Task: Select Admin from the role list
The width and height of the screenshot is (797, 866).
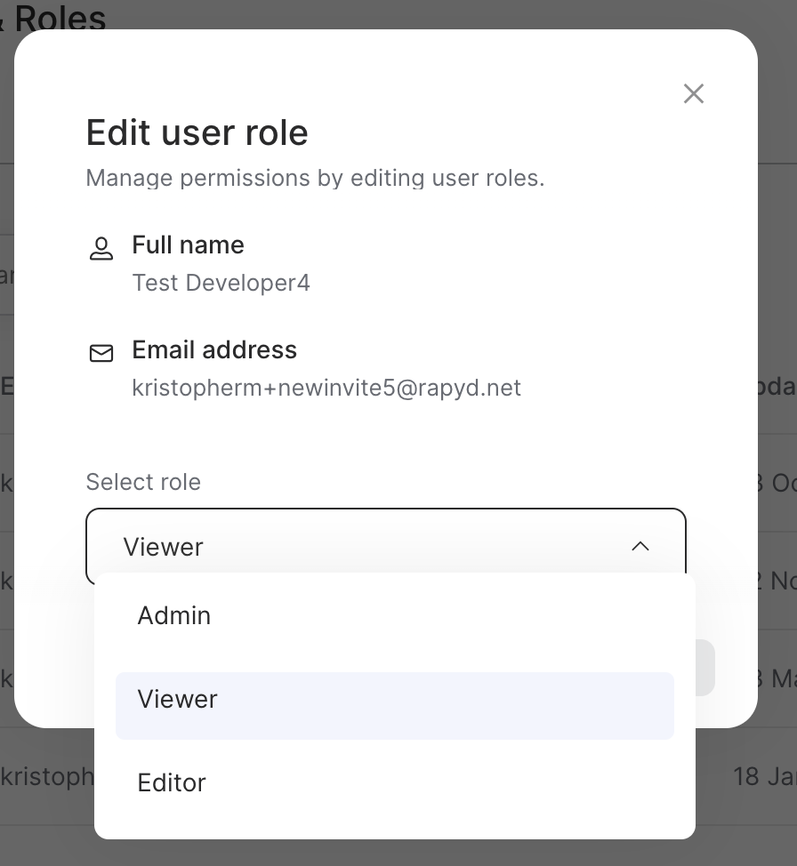Action: coord(174,615)
